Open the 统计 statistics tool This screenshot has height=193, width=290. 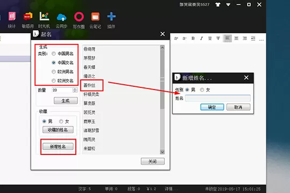click(12, 20)
